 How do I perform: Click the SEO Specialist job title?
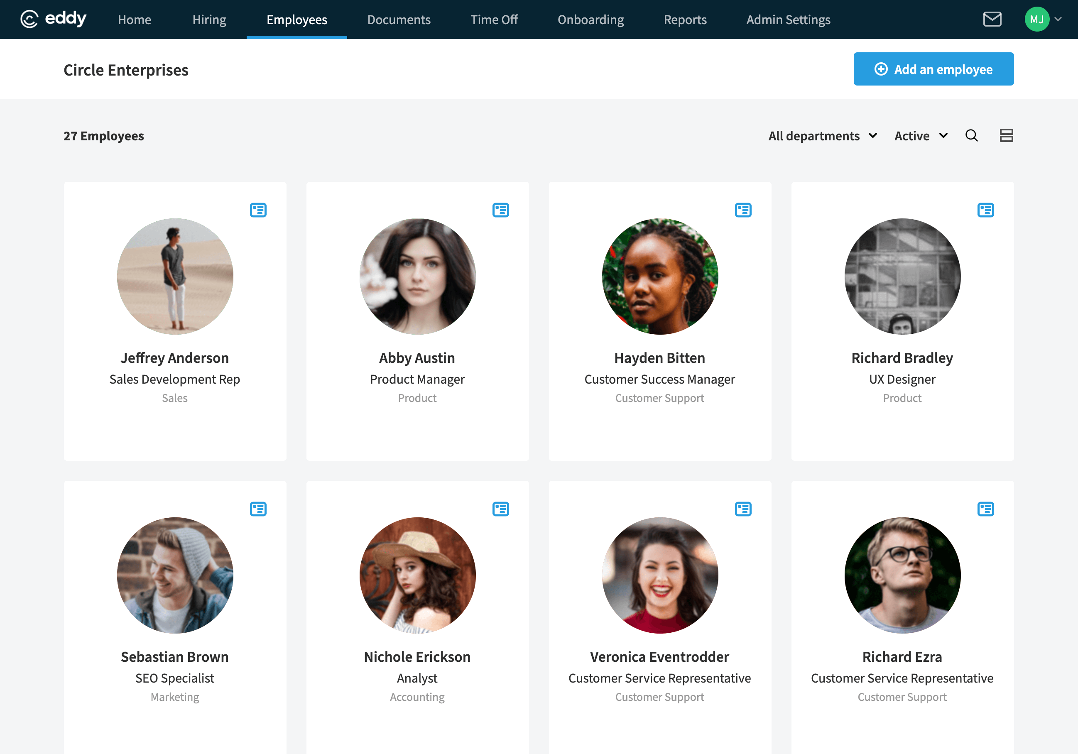click(x=175, y=678)
